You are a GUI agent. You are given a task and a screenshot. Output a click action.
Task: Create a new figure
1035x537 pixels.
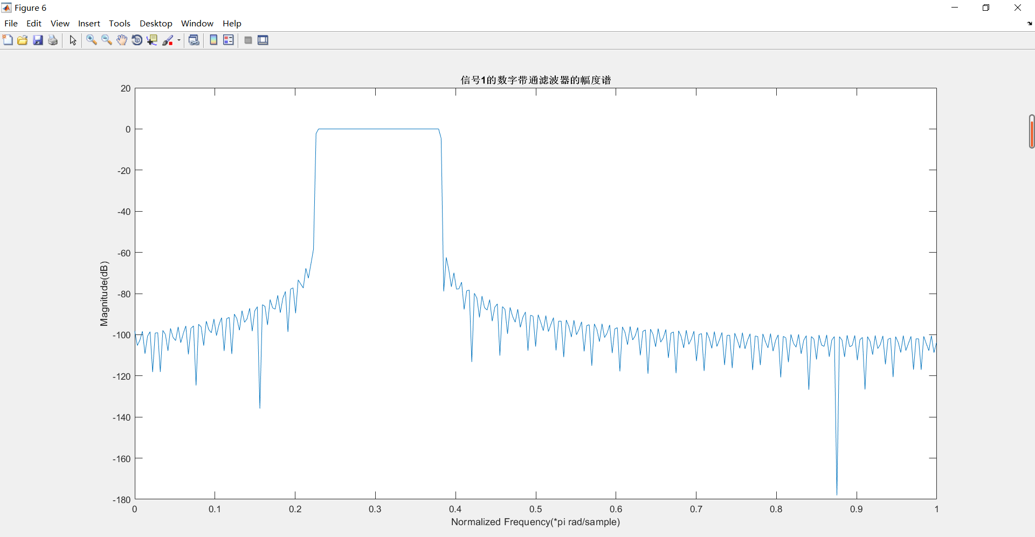click(x=8, y=40)
